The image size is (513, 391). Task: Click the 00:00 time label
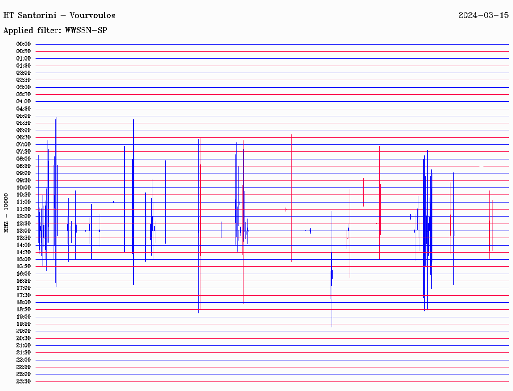tap(24, 44)
